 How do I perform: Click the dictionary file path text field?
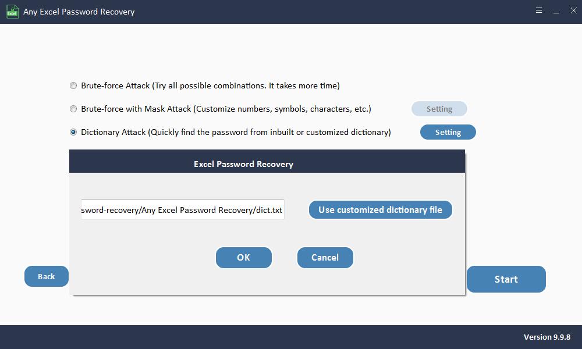(x=182, y=210)
